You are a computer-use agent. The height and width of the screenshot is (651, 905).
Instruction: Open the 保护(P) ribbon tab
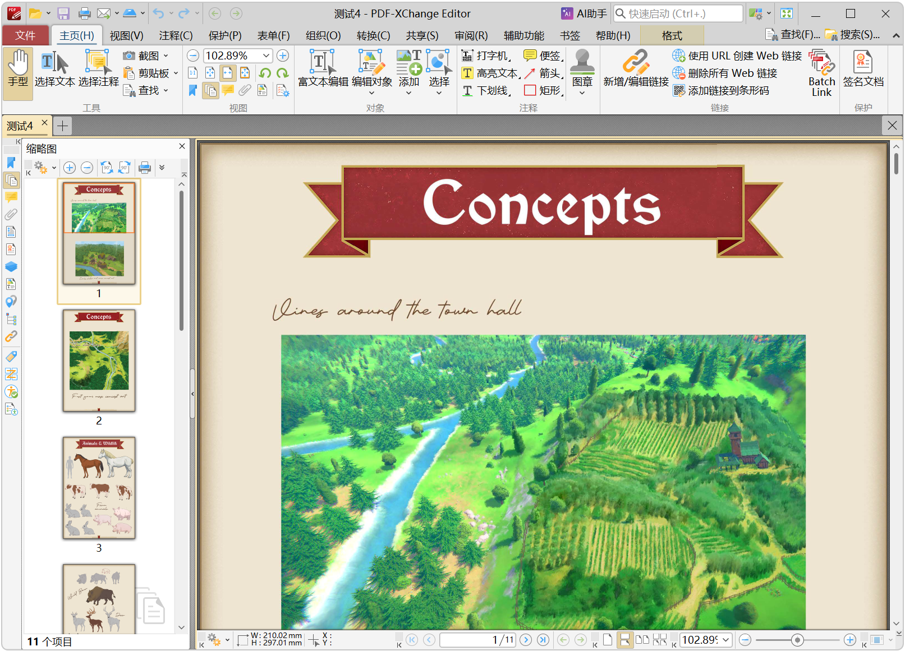pyautogui.click(x=225, y=35)
